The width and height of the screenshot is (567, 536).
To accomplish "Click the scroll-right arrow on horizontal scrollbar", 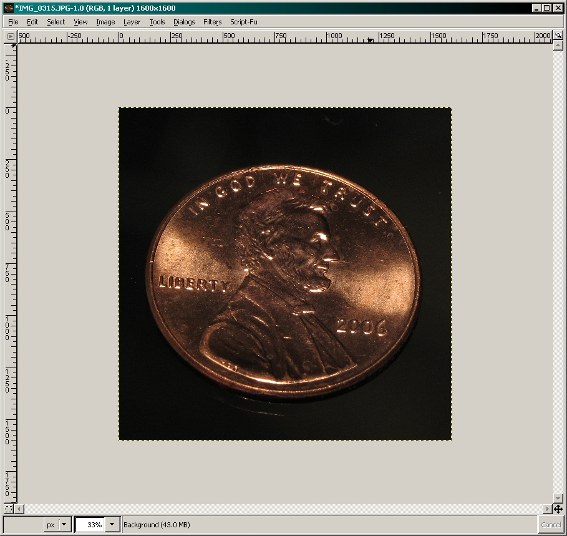I will pyautogui.click(x=548, y=509).
